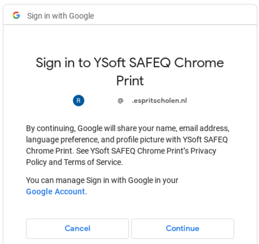The height and width of the screenshot is (244, 259).
Task: Click the 'Sign in to YSoft SAFEQ Chrome' heading line
Action: (129, 63)
